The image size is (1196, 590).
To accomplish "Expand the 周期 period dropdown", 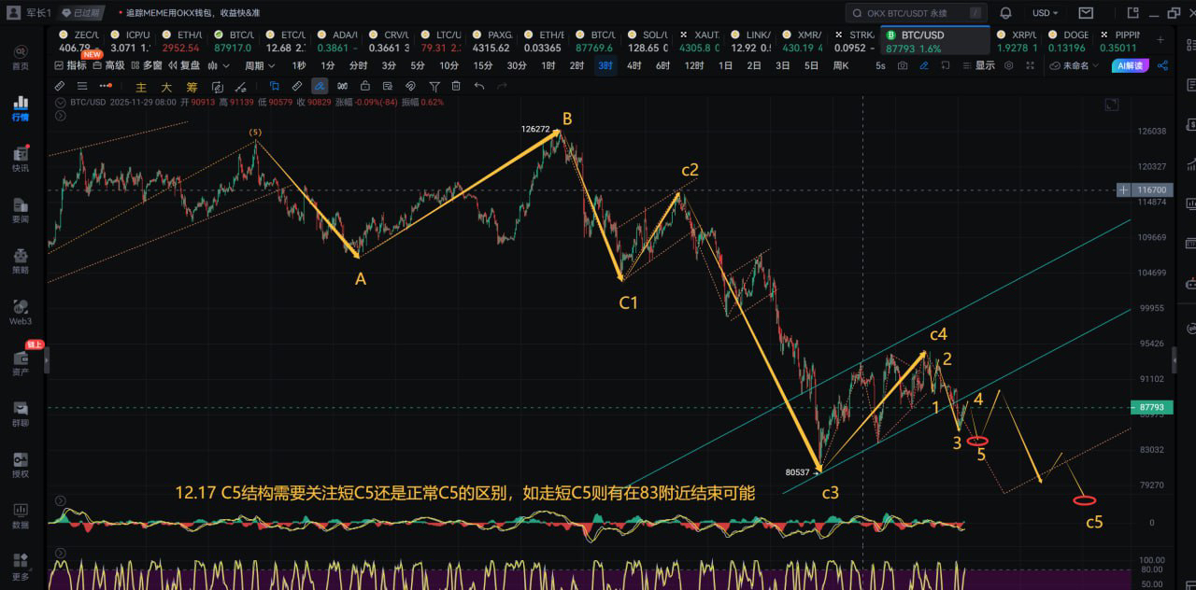I will 260,66.
